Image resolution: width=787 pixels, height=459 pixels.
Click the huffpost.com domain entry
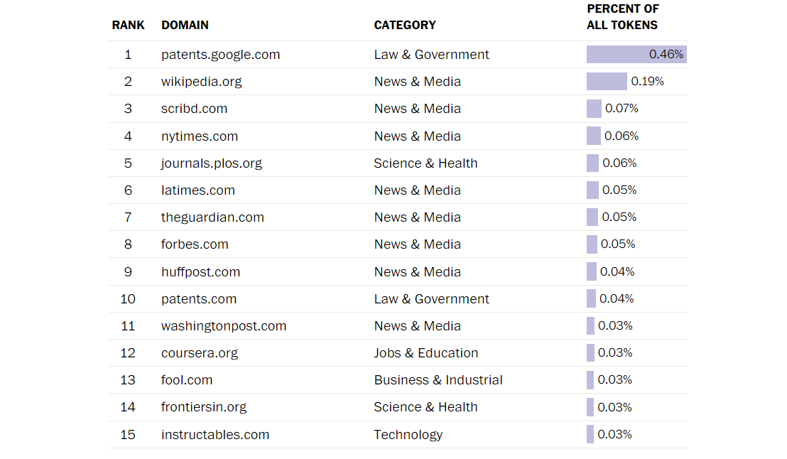coord(200,271)
